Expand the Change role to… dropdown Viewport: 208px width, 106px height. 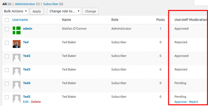64,11
